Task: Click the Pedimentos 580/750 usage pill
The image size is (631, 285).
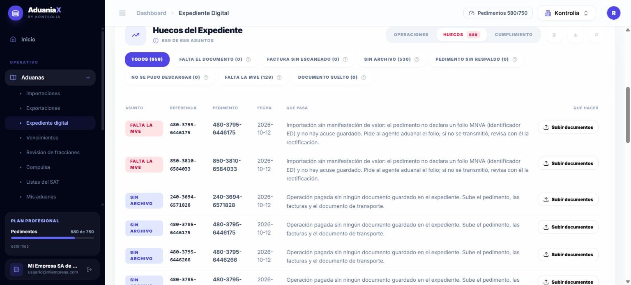Action: (498, 13)
